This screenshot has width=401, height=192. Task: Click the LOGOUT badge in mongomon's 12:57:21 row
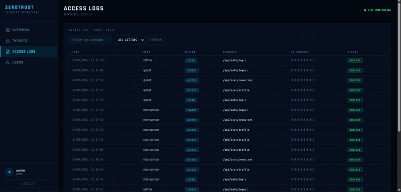(192, 110)
